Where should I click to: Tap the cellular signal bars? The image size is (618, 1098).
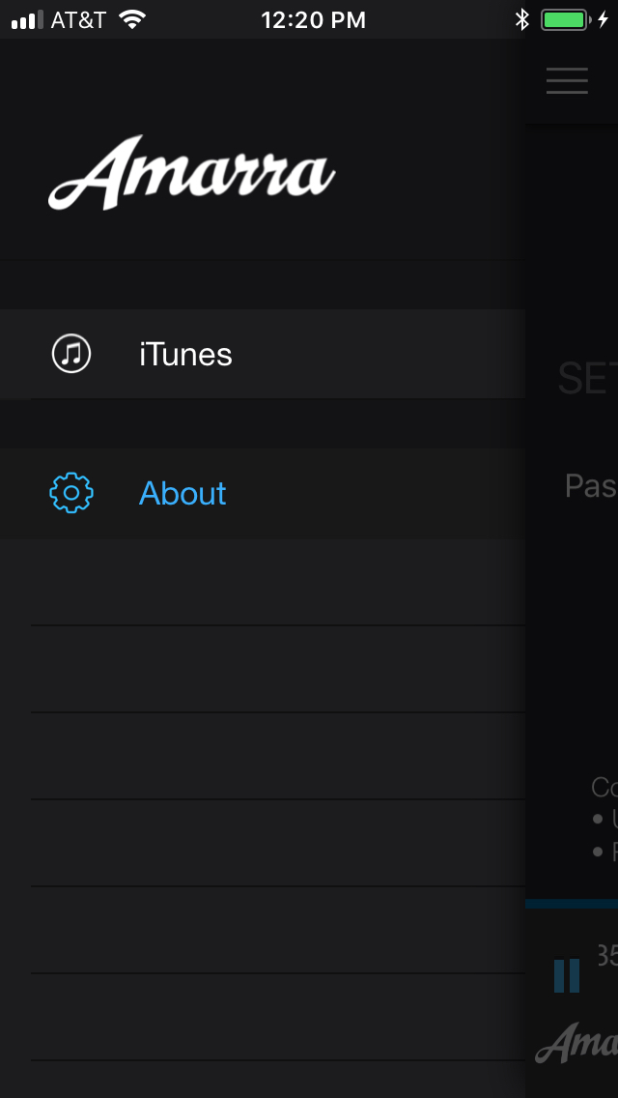[27, 19]
